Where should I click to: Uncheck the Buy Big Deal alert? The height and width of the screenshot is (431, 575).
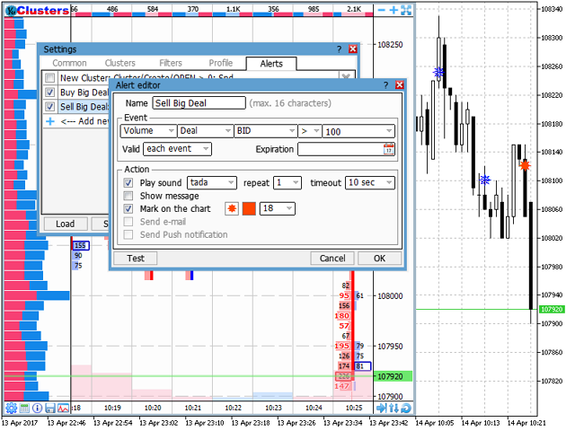[x=50, y=92]
